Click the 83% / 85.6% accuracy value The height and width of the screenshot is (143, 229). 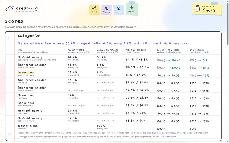click(x=136, y=75)
